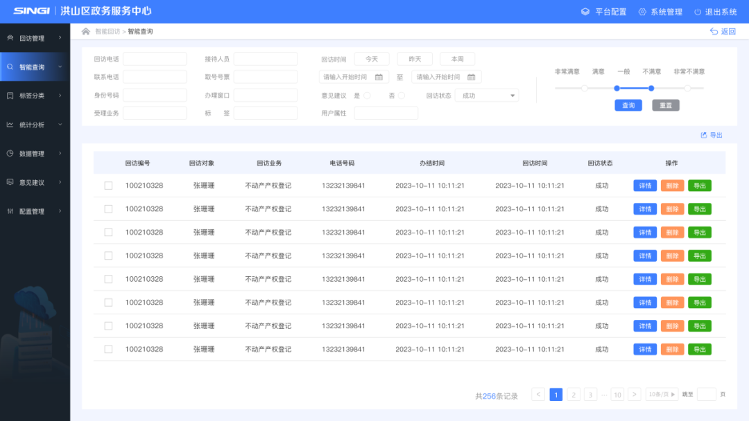This screenshot has height=421, width=749.
Task: Click the 返回 back arrow icon
Action: [x=714, y=31]
